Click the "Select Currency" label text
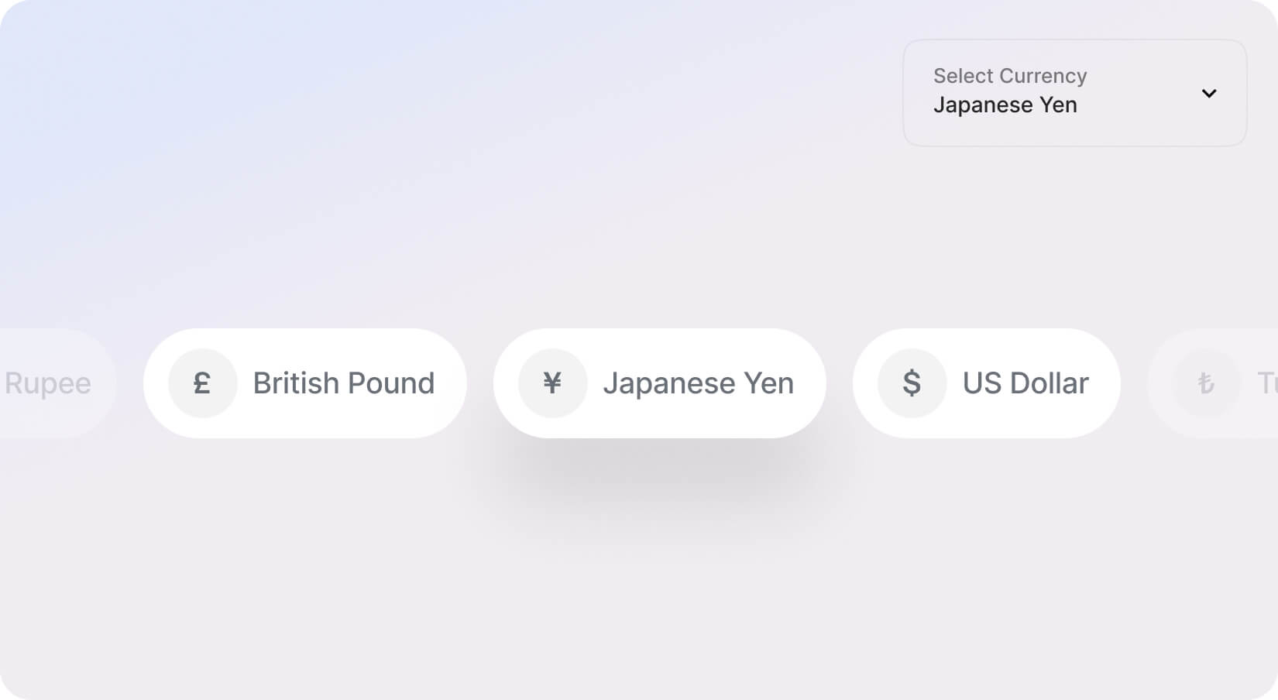The image size is (1278, 700). pyautogui.click(x=1009, y=76)
